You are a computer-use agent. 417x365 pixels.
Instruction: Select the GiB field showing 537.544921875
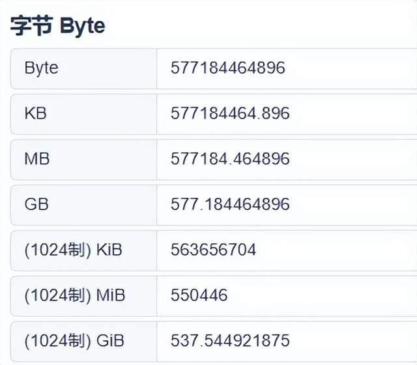(x=287, y=340)
